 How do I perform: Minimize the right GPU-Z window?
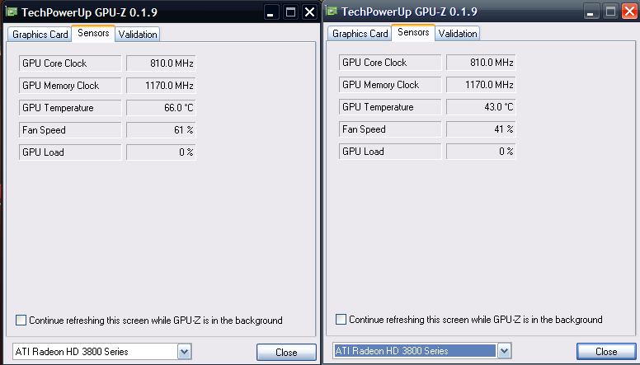pos(591,12)
